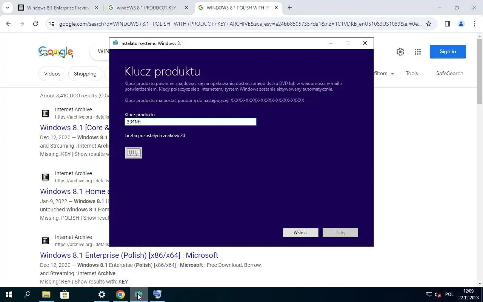Click the disabled Dalej button
The image size is (483, 302).
[x=340, y=233]
